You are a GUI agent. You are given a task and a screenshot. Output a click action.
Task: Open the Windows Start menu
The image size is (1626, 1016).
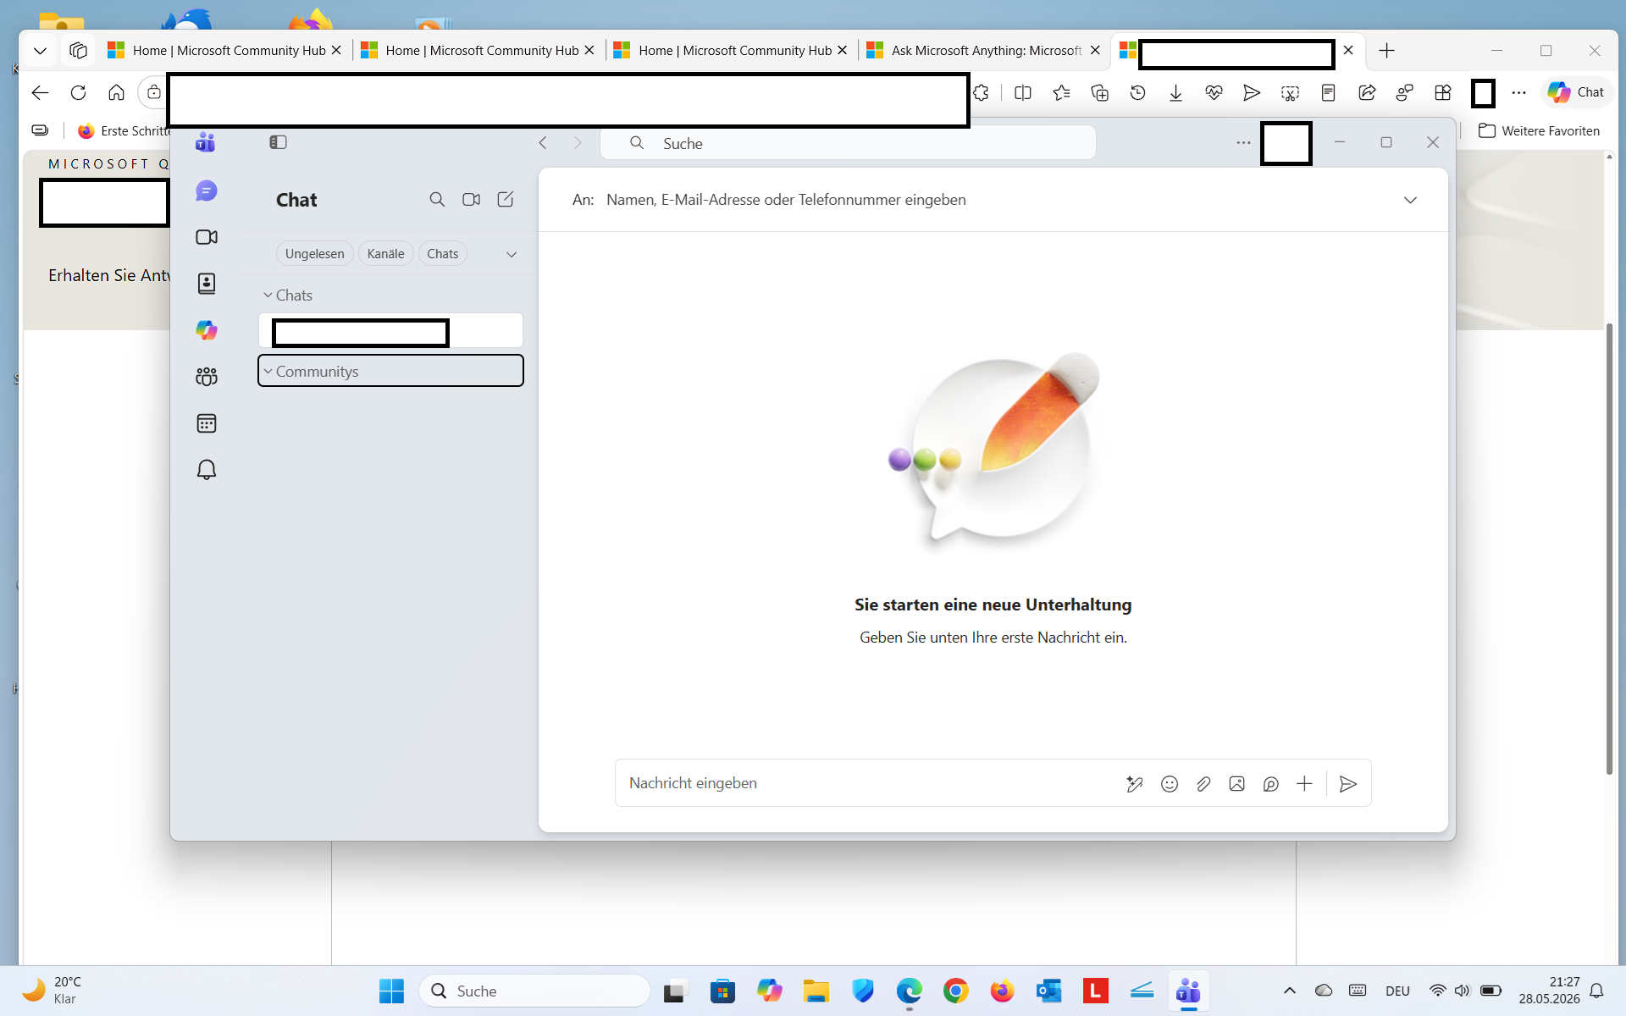391,991
